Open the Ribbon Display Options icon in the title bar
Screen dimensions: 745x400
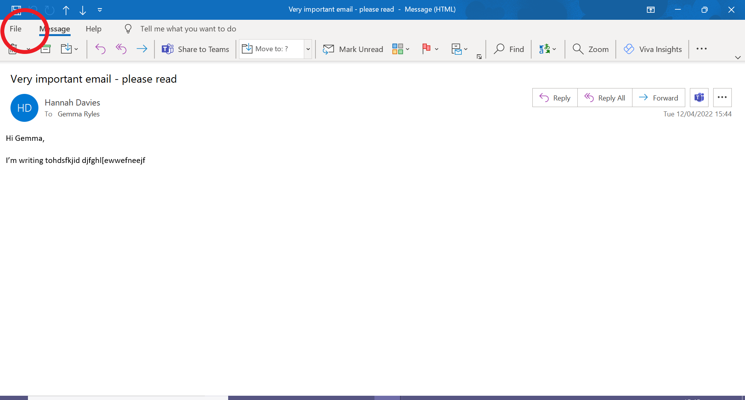[x=651, y=10]
